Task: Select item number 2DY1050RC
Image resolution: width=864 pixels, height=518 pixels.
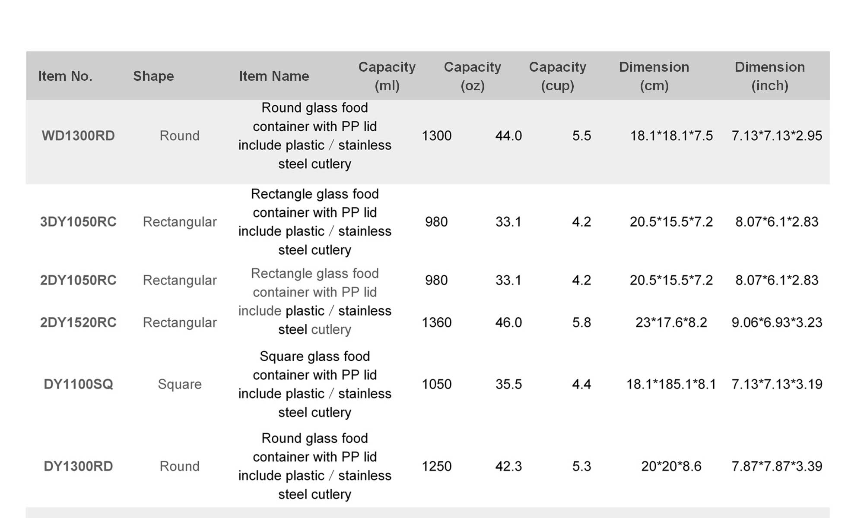Action: pyautogui.click(x=78, y=280)
